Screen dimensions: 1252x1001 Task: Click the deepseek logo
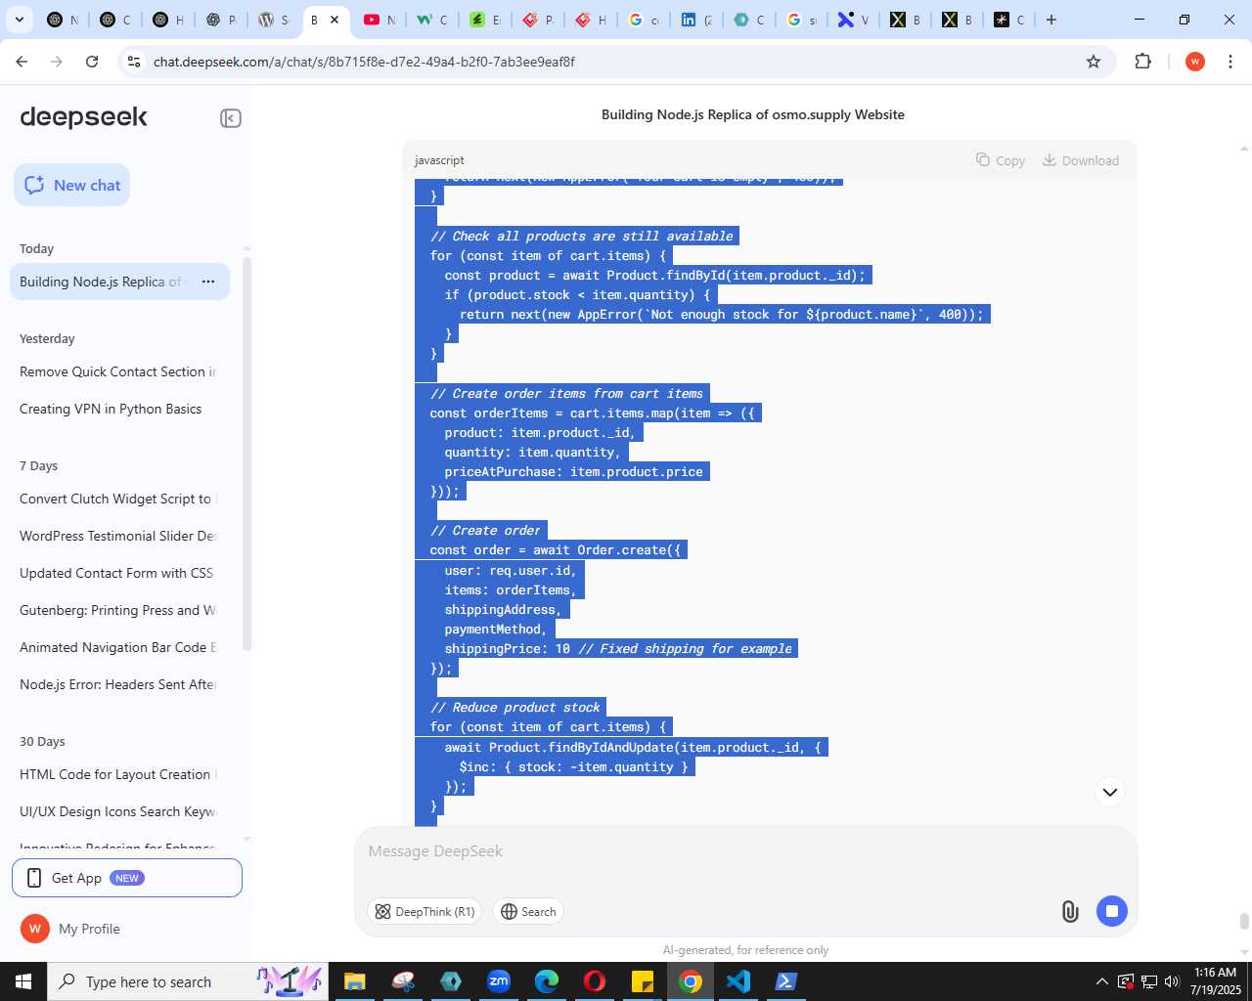[x=83, y=117]
